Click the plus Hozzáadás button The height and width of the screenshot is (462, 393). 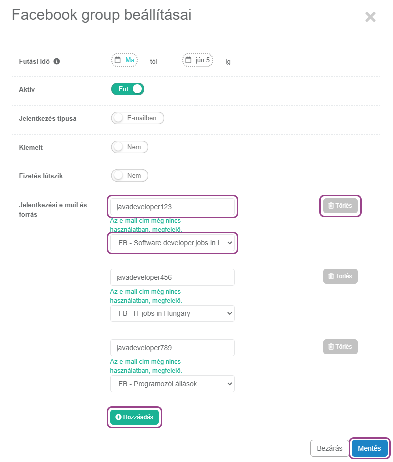[134, 417]
